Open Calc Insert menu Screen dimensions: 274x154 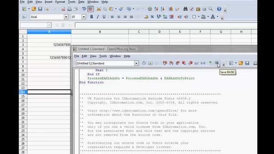(x=48, y=2)
